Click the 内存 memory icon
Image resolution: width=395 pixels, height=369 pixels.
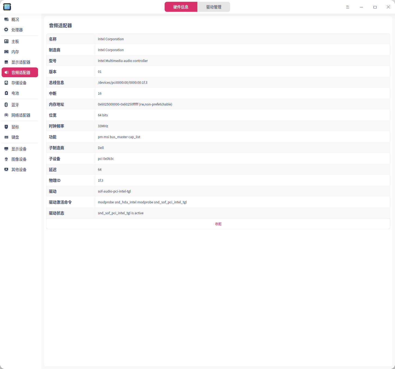tap(6, 52)
